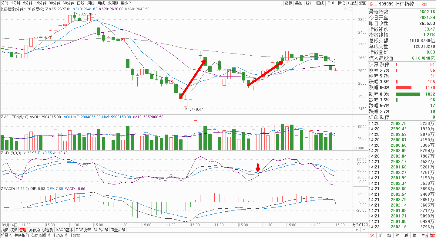Image resolution: width=436 pixels, height=238 pixels.
Task: Expand the VOL-TDX indicator triangle
Action: 2,117
